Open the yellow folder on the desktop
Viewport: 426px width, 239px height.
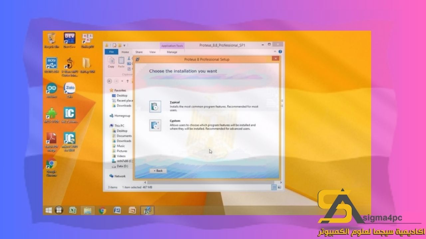tap(87, 65)
